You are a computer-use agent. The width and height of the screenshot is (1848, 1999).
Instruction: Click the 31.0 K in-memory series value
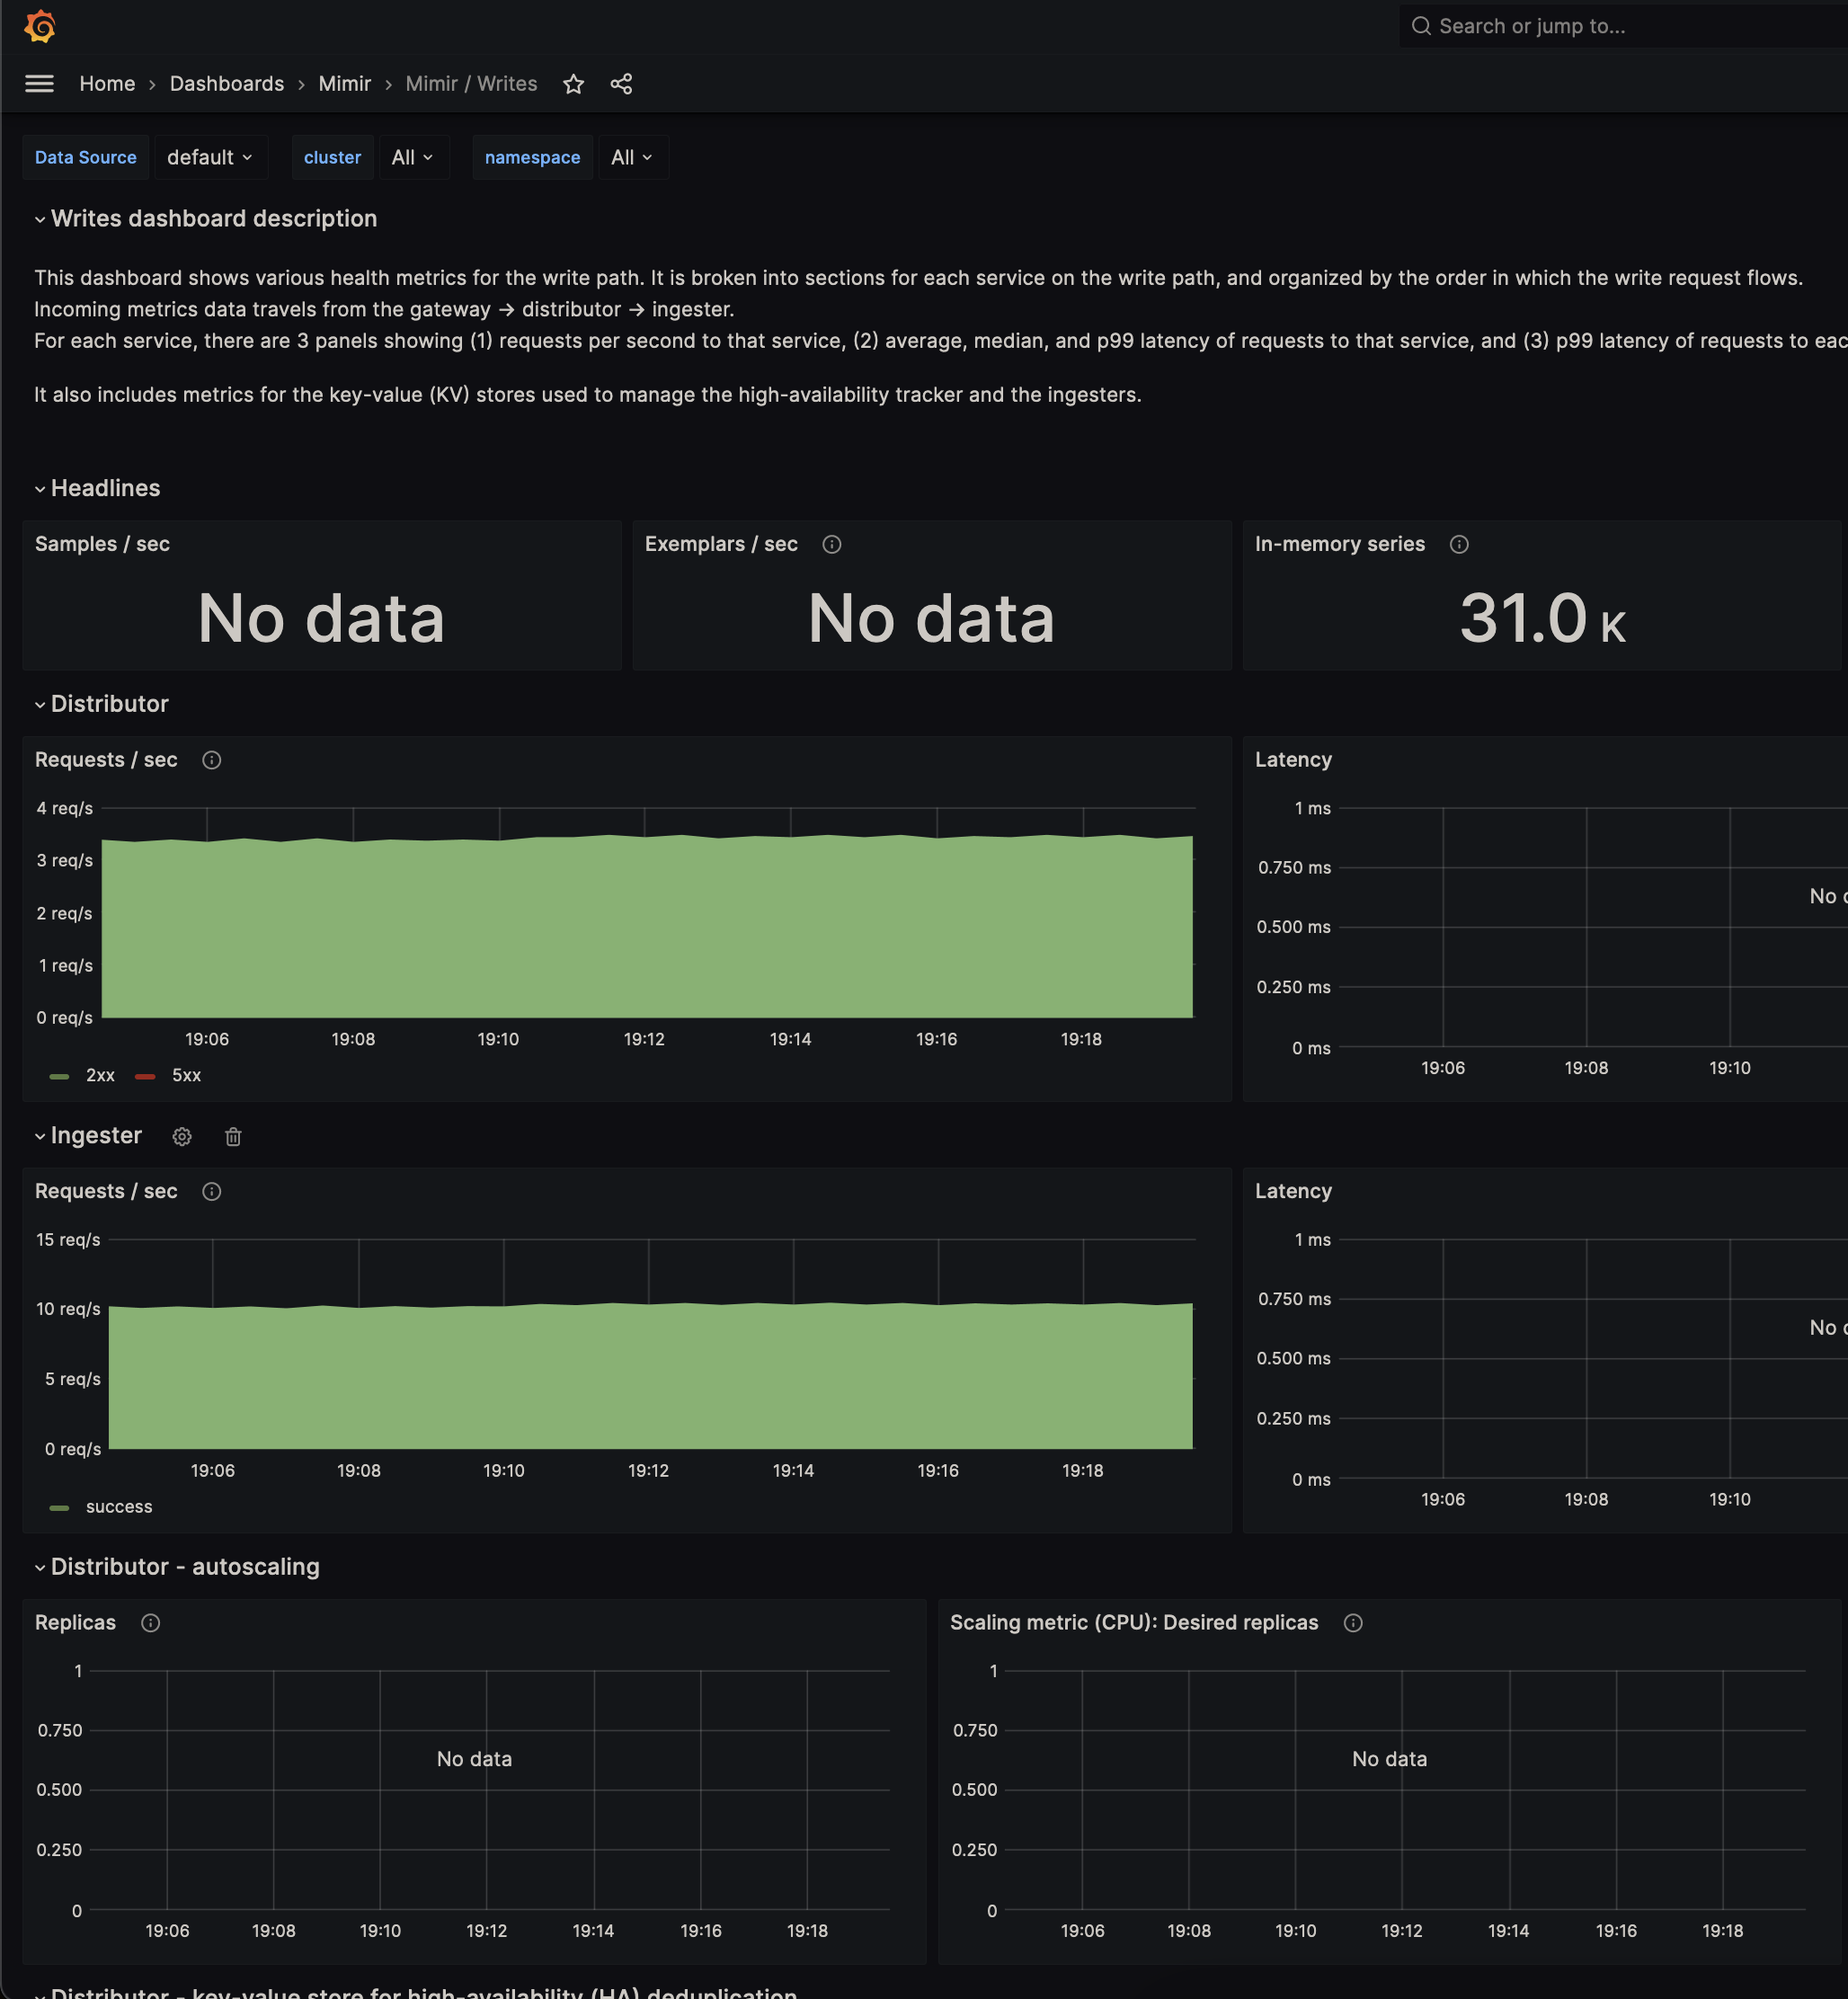click(1542, 618)
